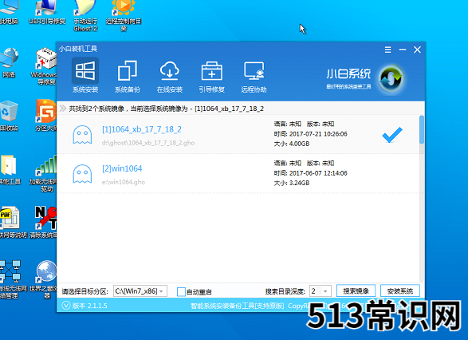
Task: Click the version 2.1.1.5 icon
Action: coord(66,306)
